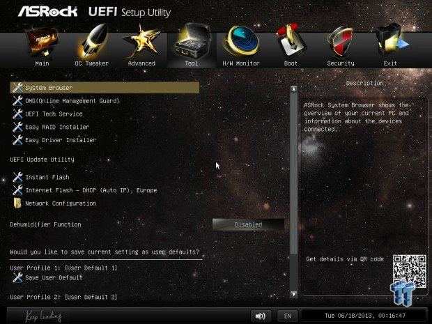432x324 pixels.
Task: Click User Profile 1: [User Default 1] field
Action: point(63,268)
